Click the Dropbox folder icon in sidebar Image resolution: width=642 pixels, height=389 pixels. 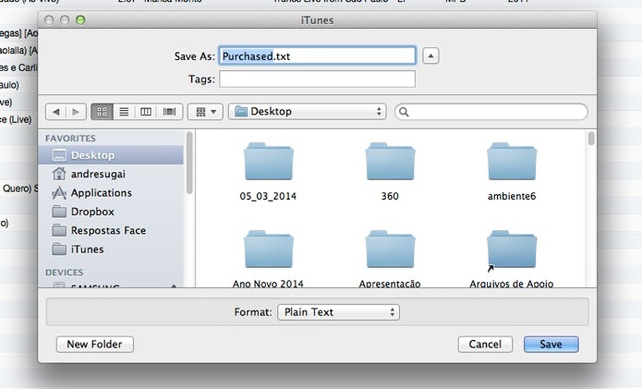59,211
